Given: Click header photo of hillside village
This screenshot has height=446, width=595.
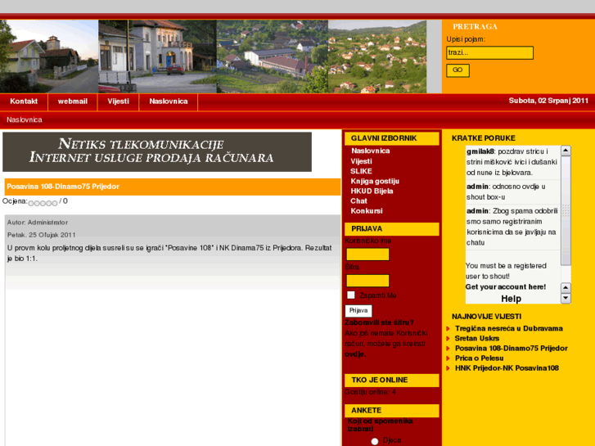Looking at the screenshot, I should (377, 56).
